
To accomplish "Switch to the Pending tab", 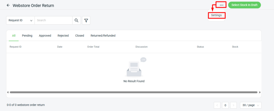I will point(27,36).
